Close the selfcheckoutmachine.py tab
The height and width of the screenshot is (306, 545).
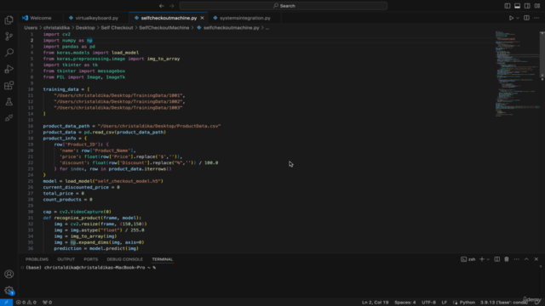tap(202, 18)
